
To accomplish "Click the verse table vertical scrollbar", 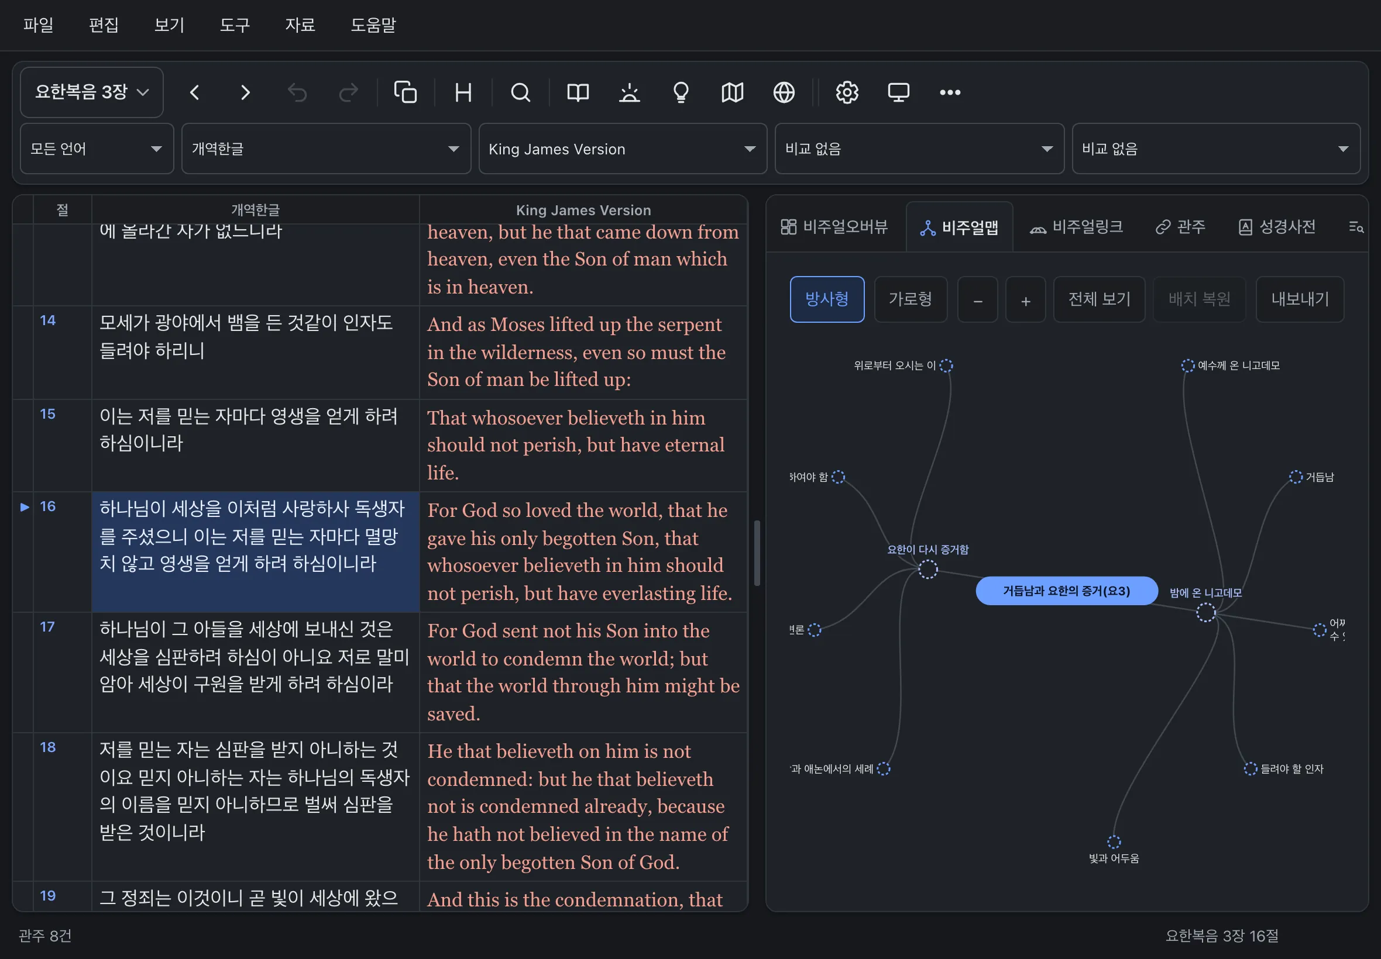I will click(757, 553).
